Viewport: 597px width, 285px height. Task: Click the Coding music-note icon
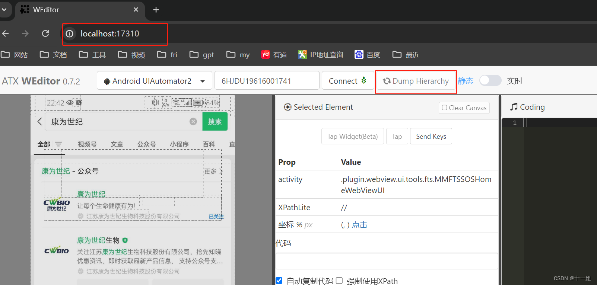514,107
